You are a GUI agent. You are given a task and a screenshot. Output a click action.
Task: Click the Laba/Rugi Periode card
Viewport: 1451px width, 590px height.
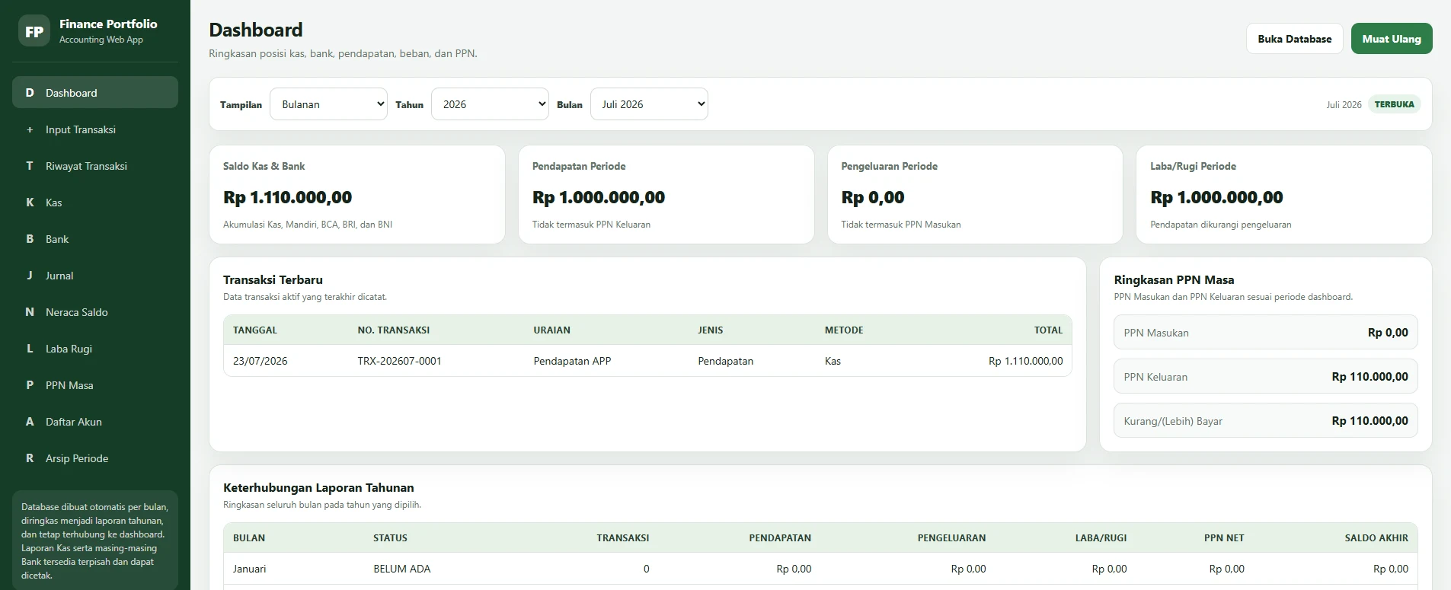tap(1284, 195)
